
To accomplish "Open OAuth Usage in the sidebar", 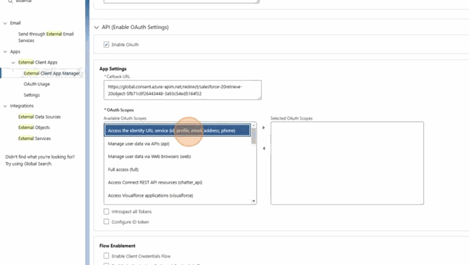I will 36,84.
